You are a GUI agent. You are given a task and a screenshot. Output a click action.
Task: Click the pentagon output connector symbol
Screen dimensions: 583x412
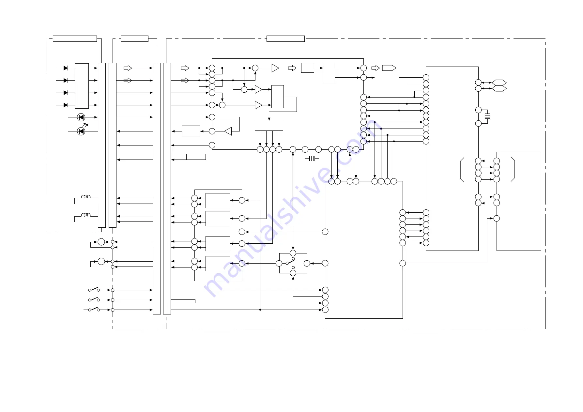(389, 68)
